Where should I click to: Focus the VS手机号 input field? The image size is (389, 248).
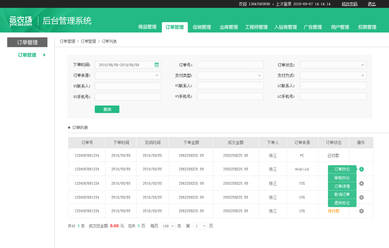point(230,96)
